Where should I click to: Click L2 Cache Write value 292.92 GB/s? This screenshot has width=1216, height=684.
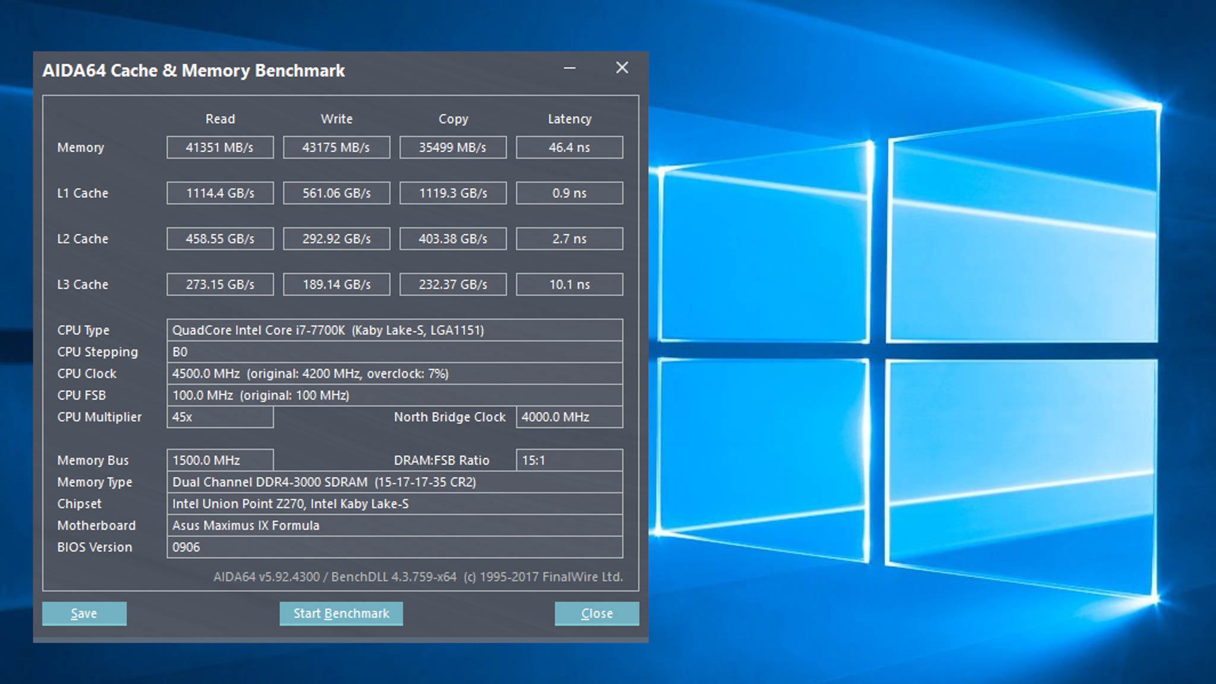pos(336,239)
